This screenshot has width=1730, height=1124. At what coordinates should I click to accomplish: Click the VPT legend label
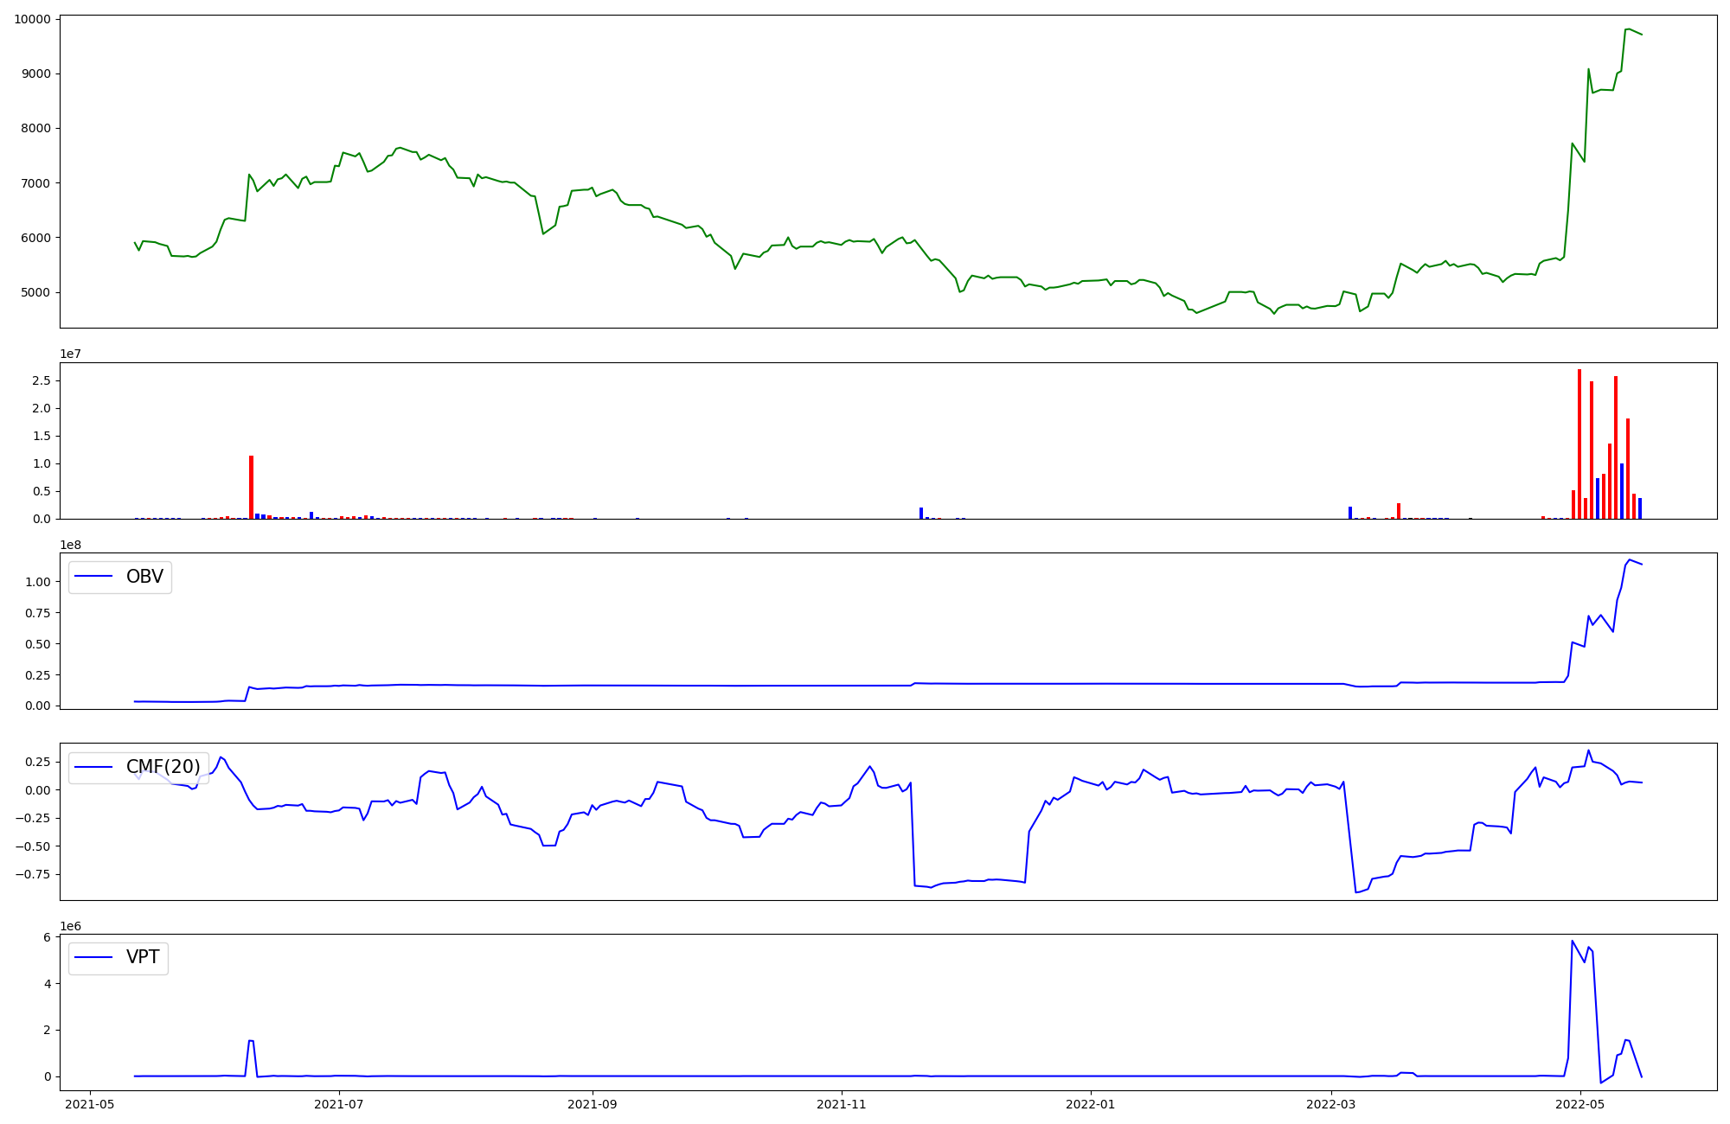[x=143, y=957]
